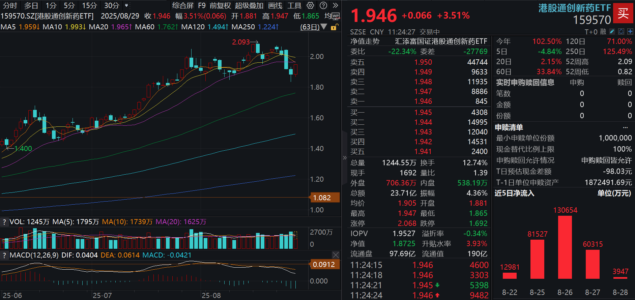Viewport: 635px width, 300px height.
Task: Open the MACD indicator help icon
Action: coord(4,255)
